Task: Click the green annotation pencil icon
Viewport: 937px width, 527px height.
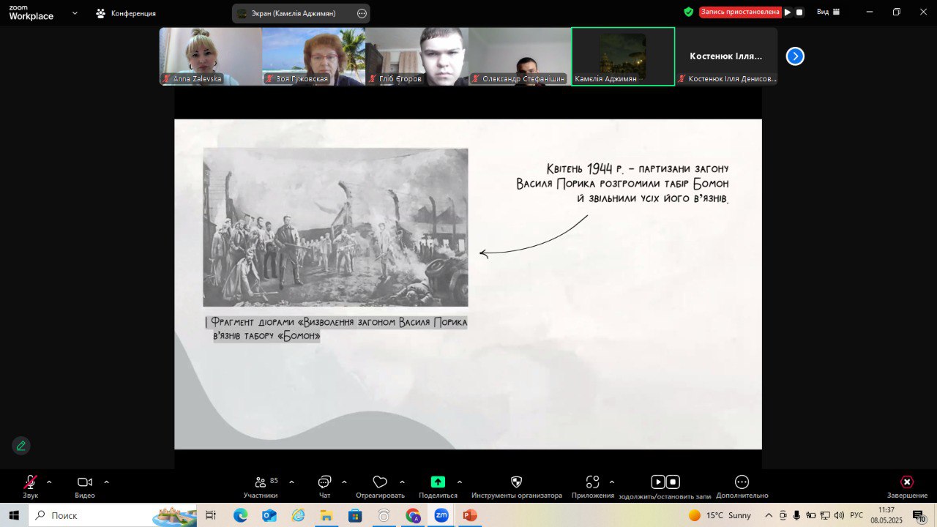Action: [x=20, y=445]
